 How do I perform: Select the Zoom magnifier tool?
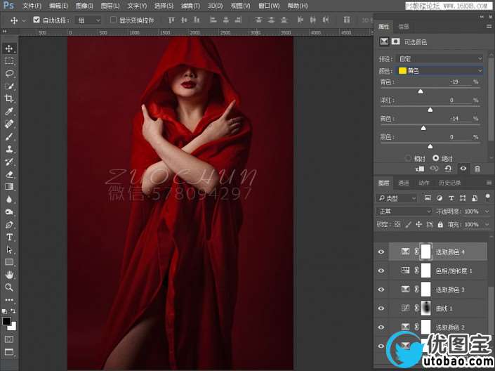(10, 287)
